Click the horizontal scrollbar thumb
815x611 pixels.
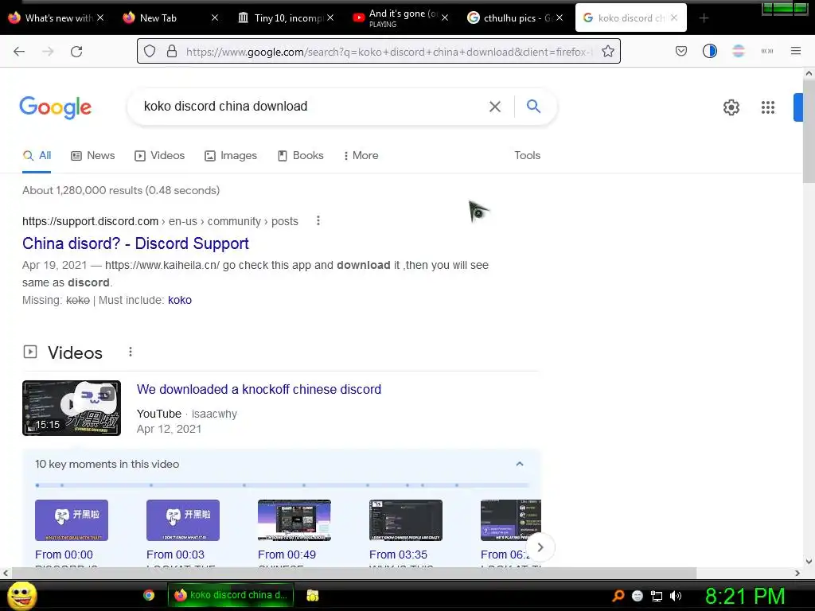pyautogui.click(x=353, y=573)
